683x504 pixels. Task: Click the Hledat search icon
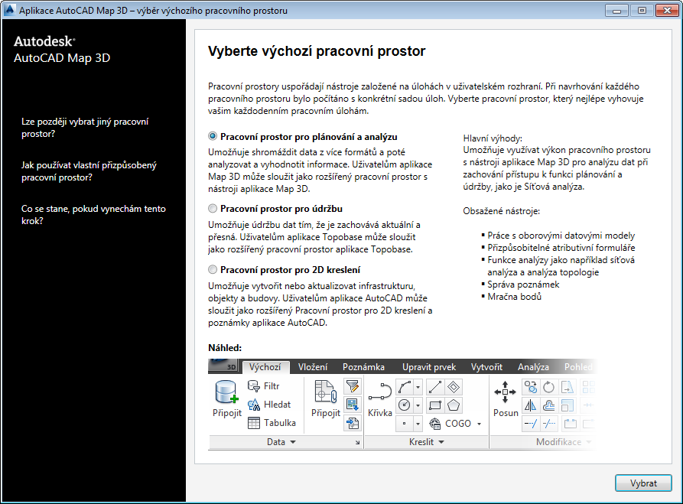[x=253, y=405]
